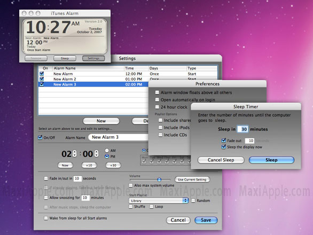Click the 01:00 PM time cell
This screenshot has width=313, height=235.
click(x=134, y=79)
